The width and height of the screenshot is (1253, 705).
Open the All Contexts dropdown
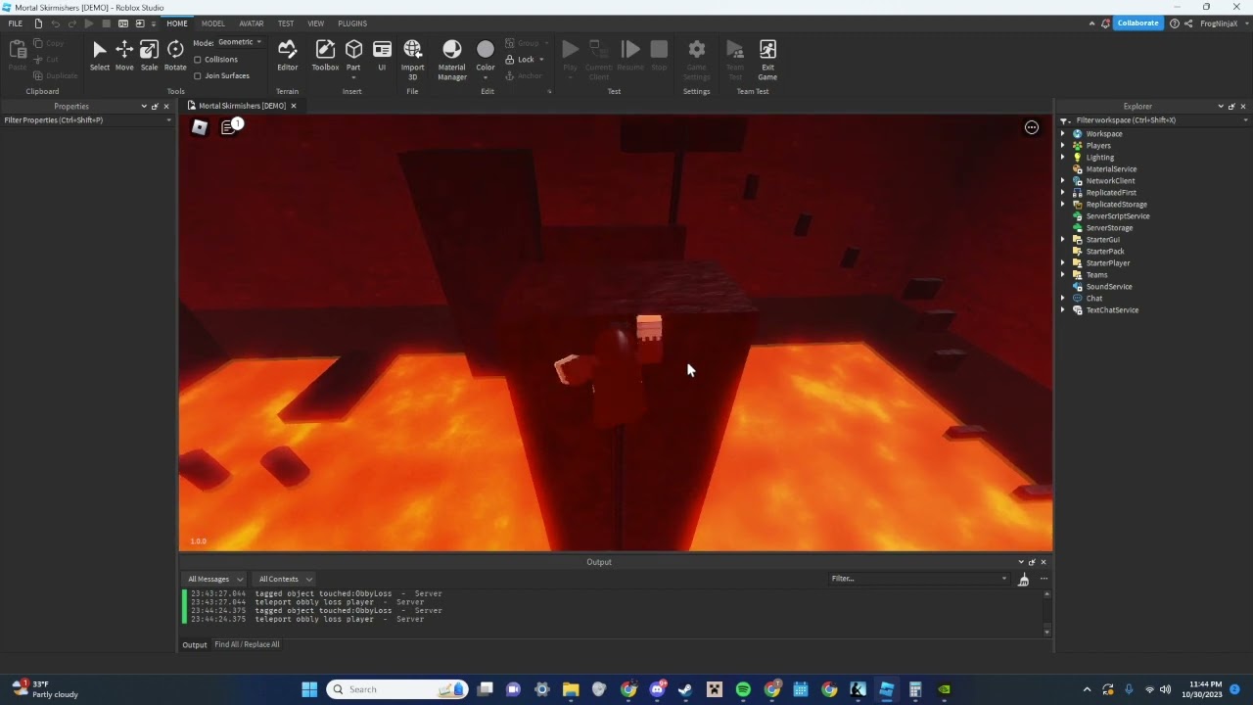[x=285, y=579]
